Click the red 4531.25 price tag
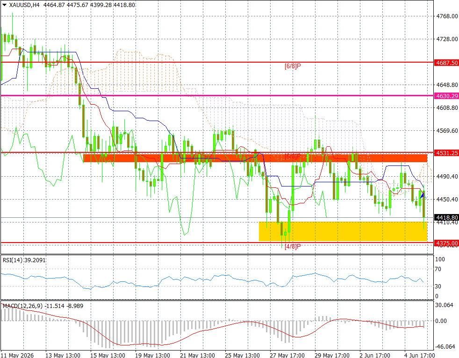 click(446, 153)
